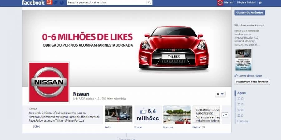The image size is (281, 140).
Task: Open the Concurso notes tile
Action: tap(206, 114)
